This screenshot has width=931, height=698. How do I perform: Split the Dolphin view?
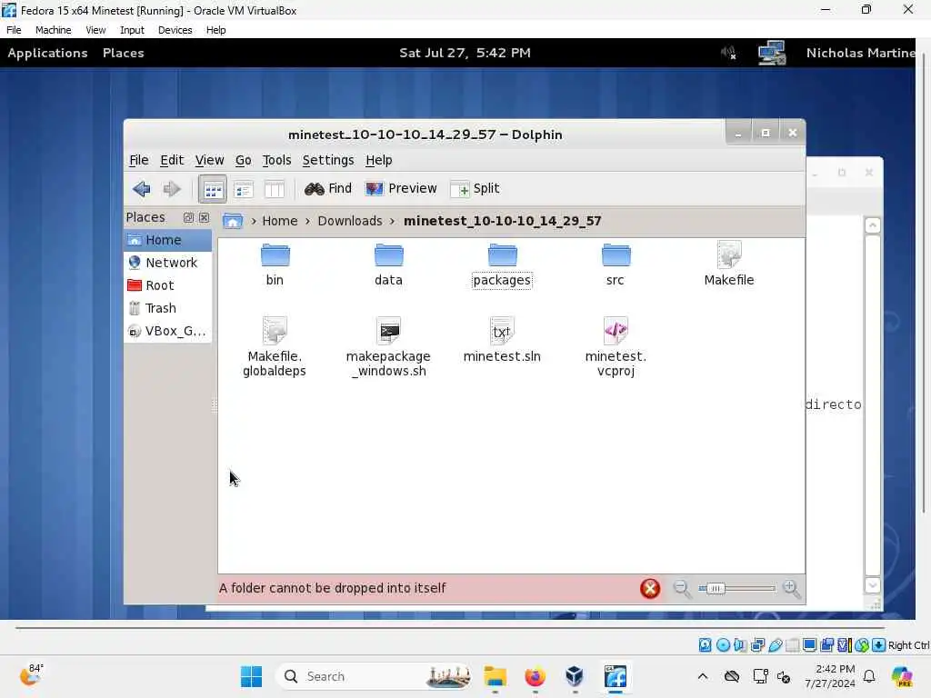tap(475, 189)
